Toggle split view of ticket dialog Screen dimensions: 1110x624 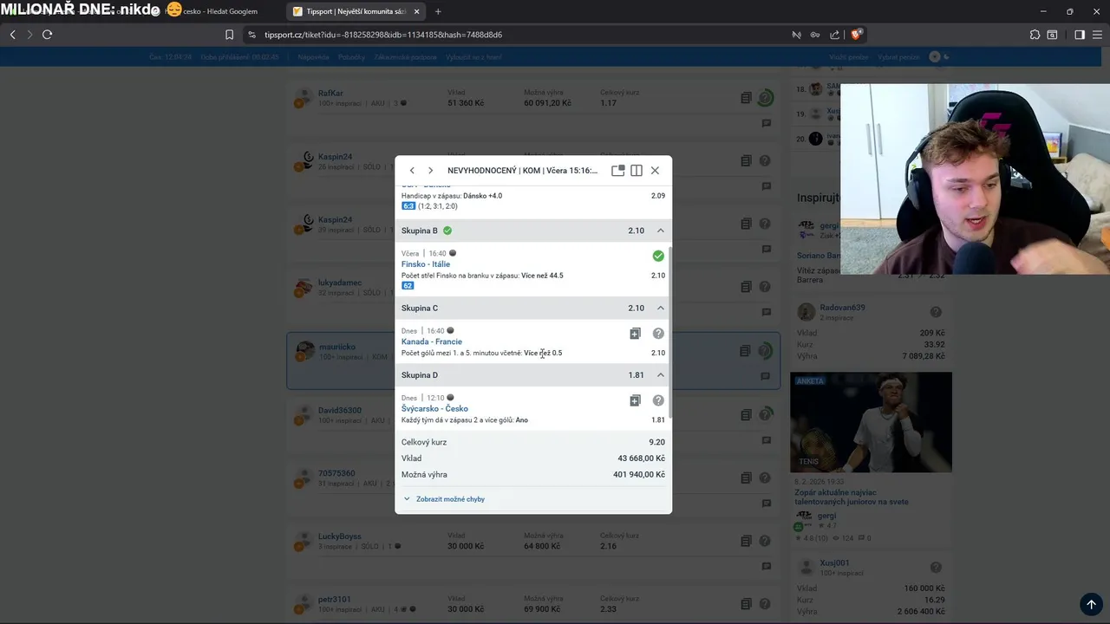click(637, 171)
